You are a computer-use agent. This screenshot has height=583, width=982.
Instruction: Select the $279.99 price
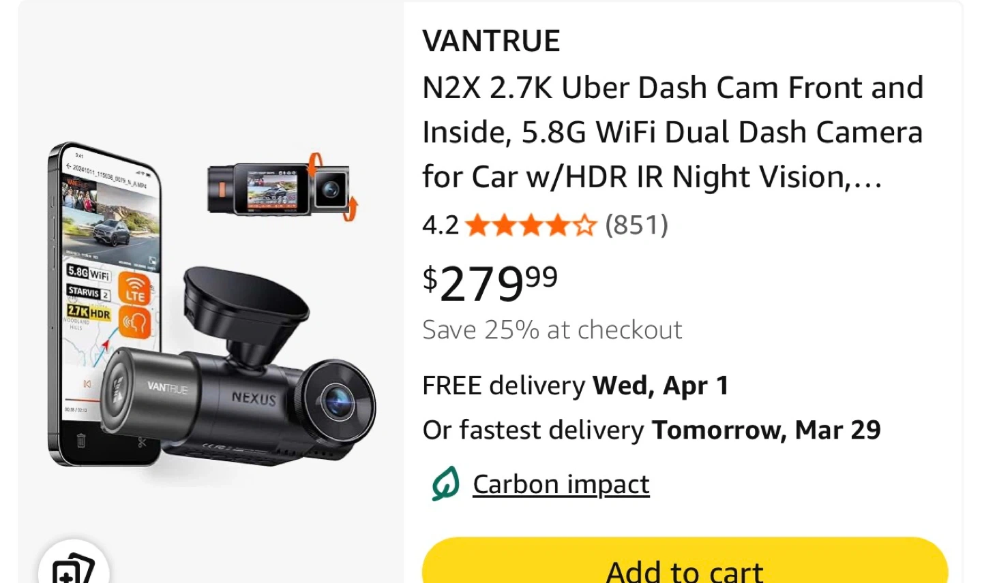(490, 283)
